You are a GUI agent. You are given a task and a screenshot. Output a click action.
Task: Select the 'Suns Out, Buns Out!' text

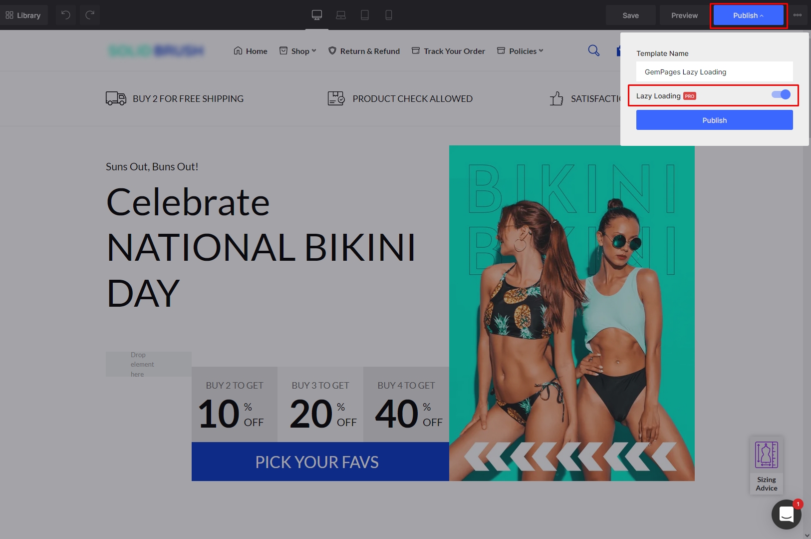(152, 167)
